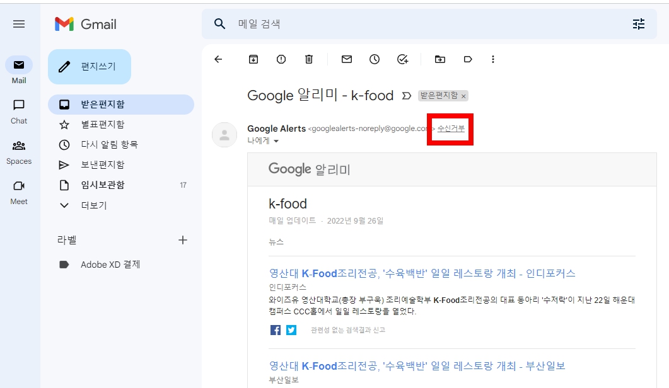Archive this email from the toolbar
Image resolution: width=669 pixels, height=388 pixels.
click(x=253, y=59)
